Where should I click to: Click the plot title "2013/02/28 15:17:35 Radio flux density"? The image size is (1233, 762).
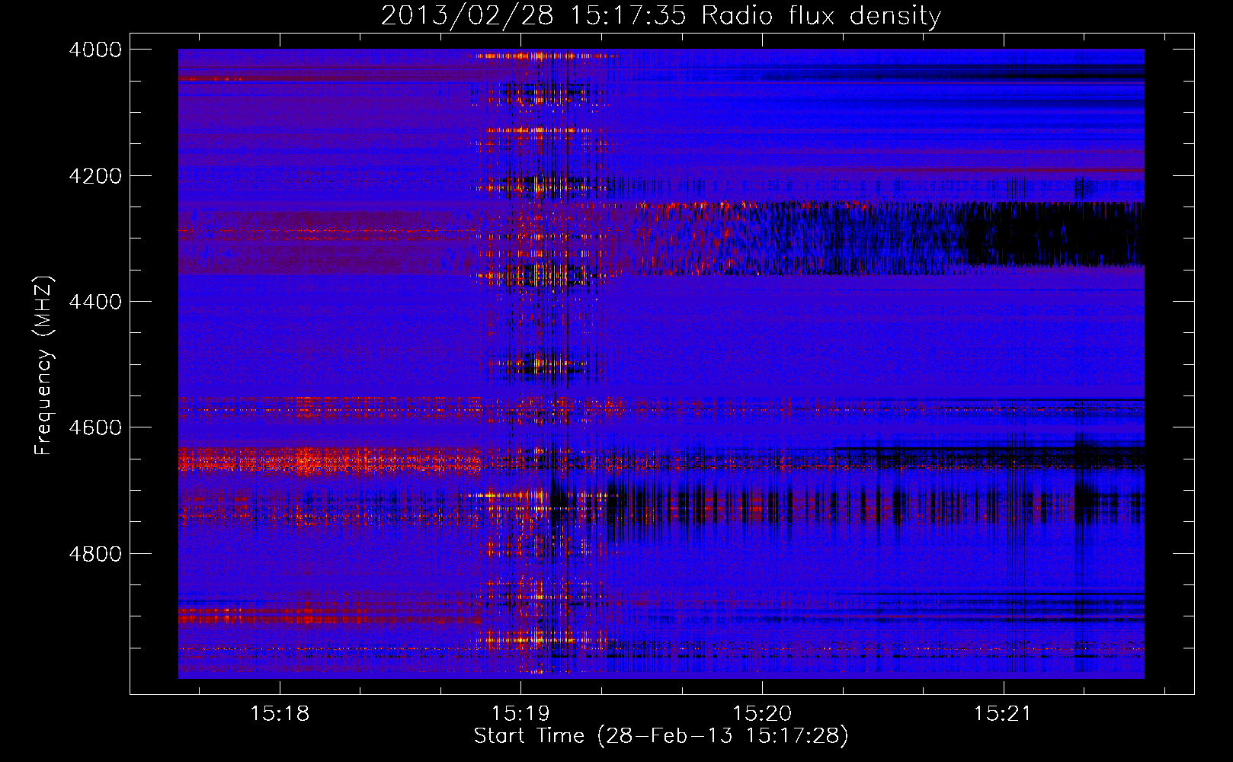point(661,16)
